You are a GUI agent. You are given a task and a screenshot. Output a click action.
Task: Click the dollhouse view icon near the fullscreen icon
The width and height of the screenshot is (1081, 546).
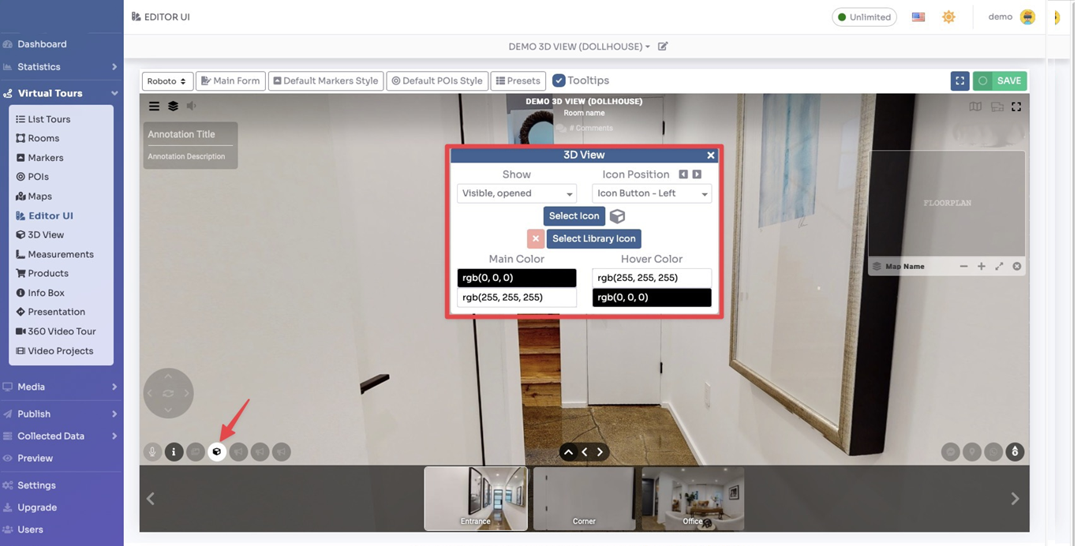click(x=997, y=106)
